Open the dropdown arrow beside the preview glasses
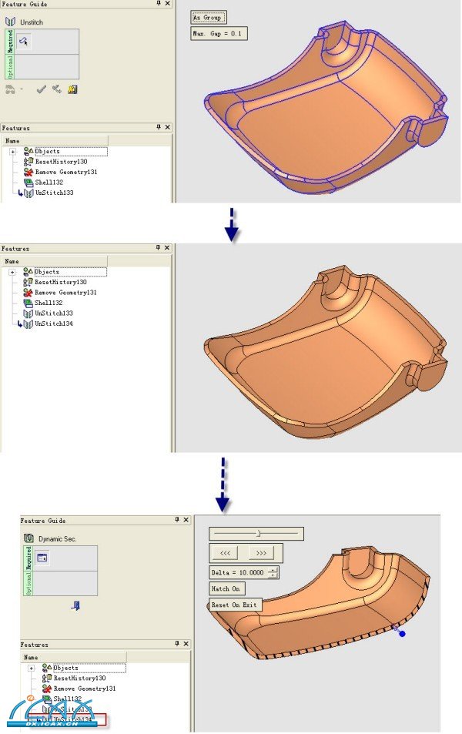The width and height of the screenshot is (462, 734). pos(21,89)
